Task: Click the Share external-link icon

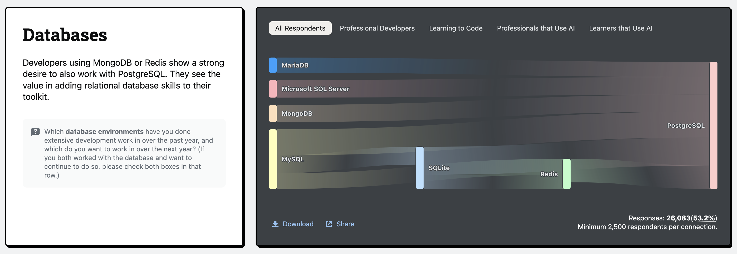Action: click(329, 224)
